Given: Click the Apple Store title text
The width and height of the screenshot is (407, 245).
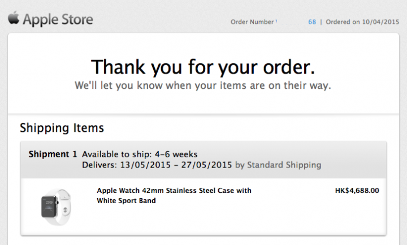Looking at the screenshot, I should tap(59, 20).
